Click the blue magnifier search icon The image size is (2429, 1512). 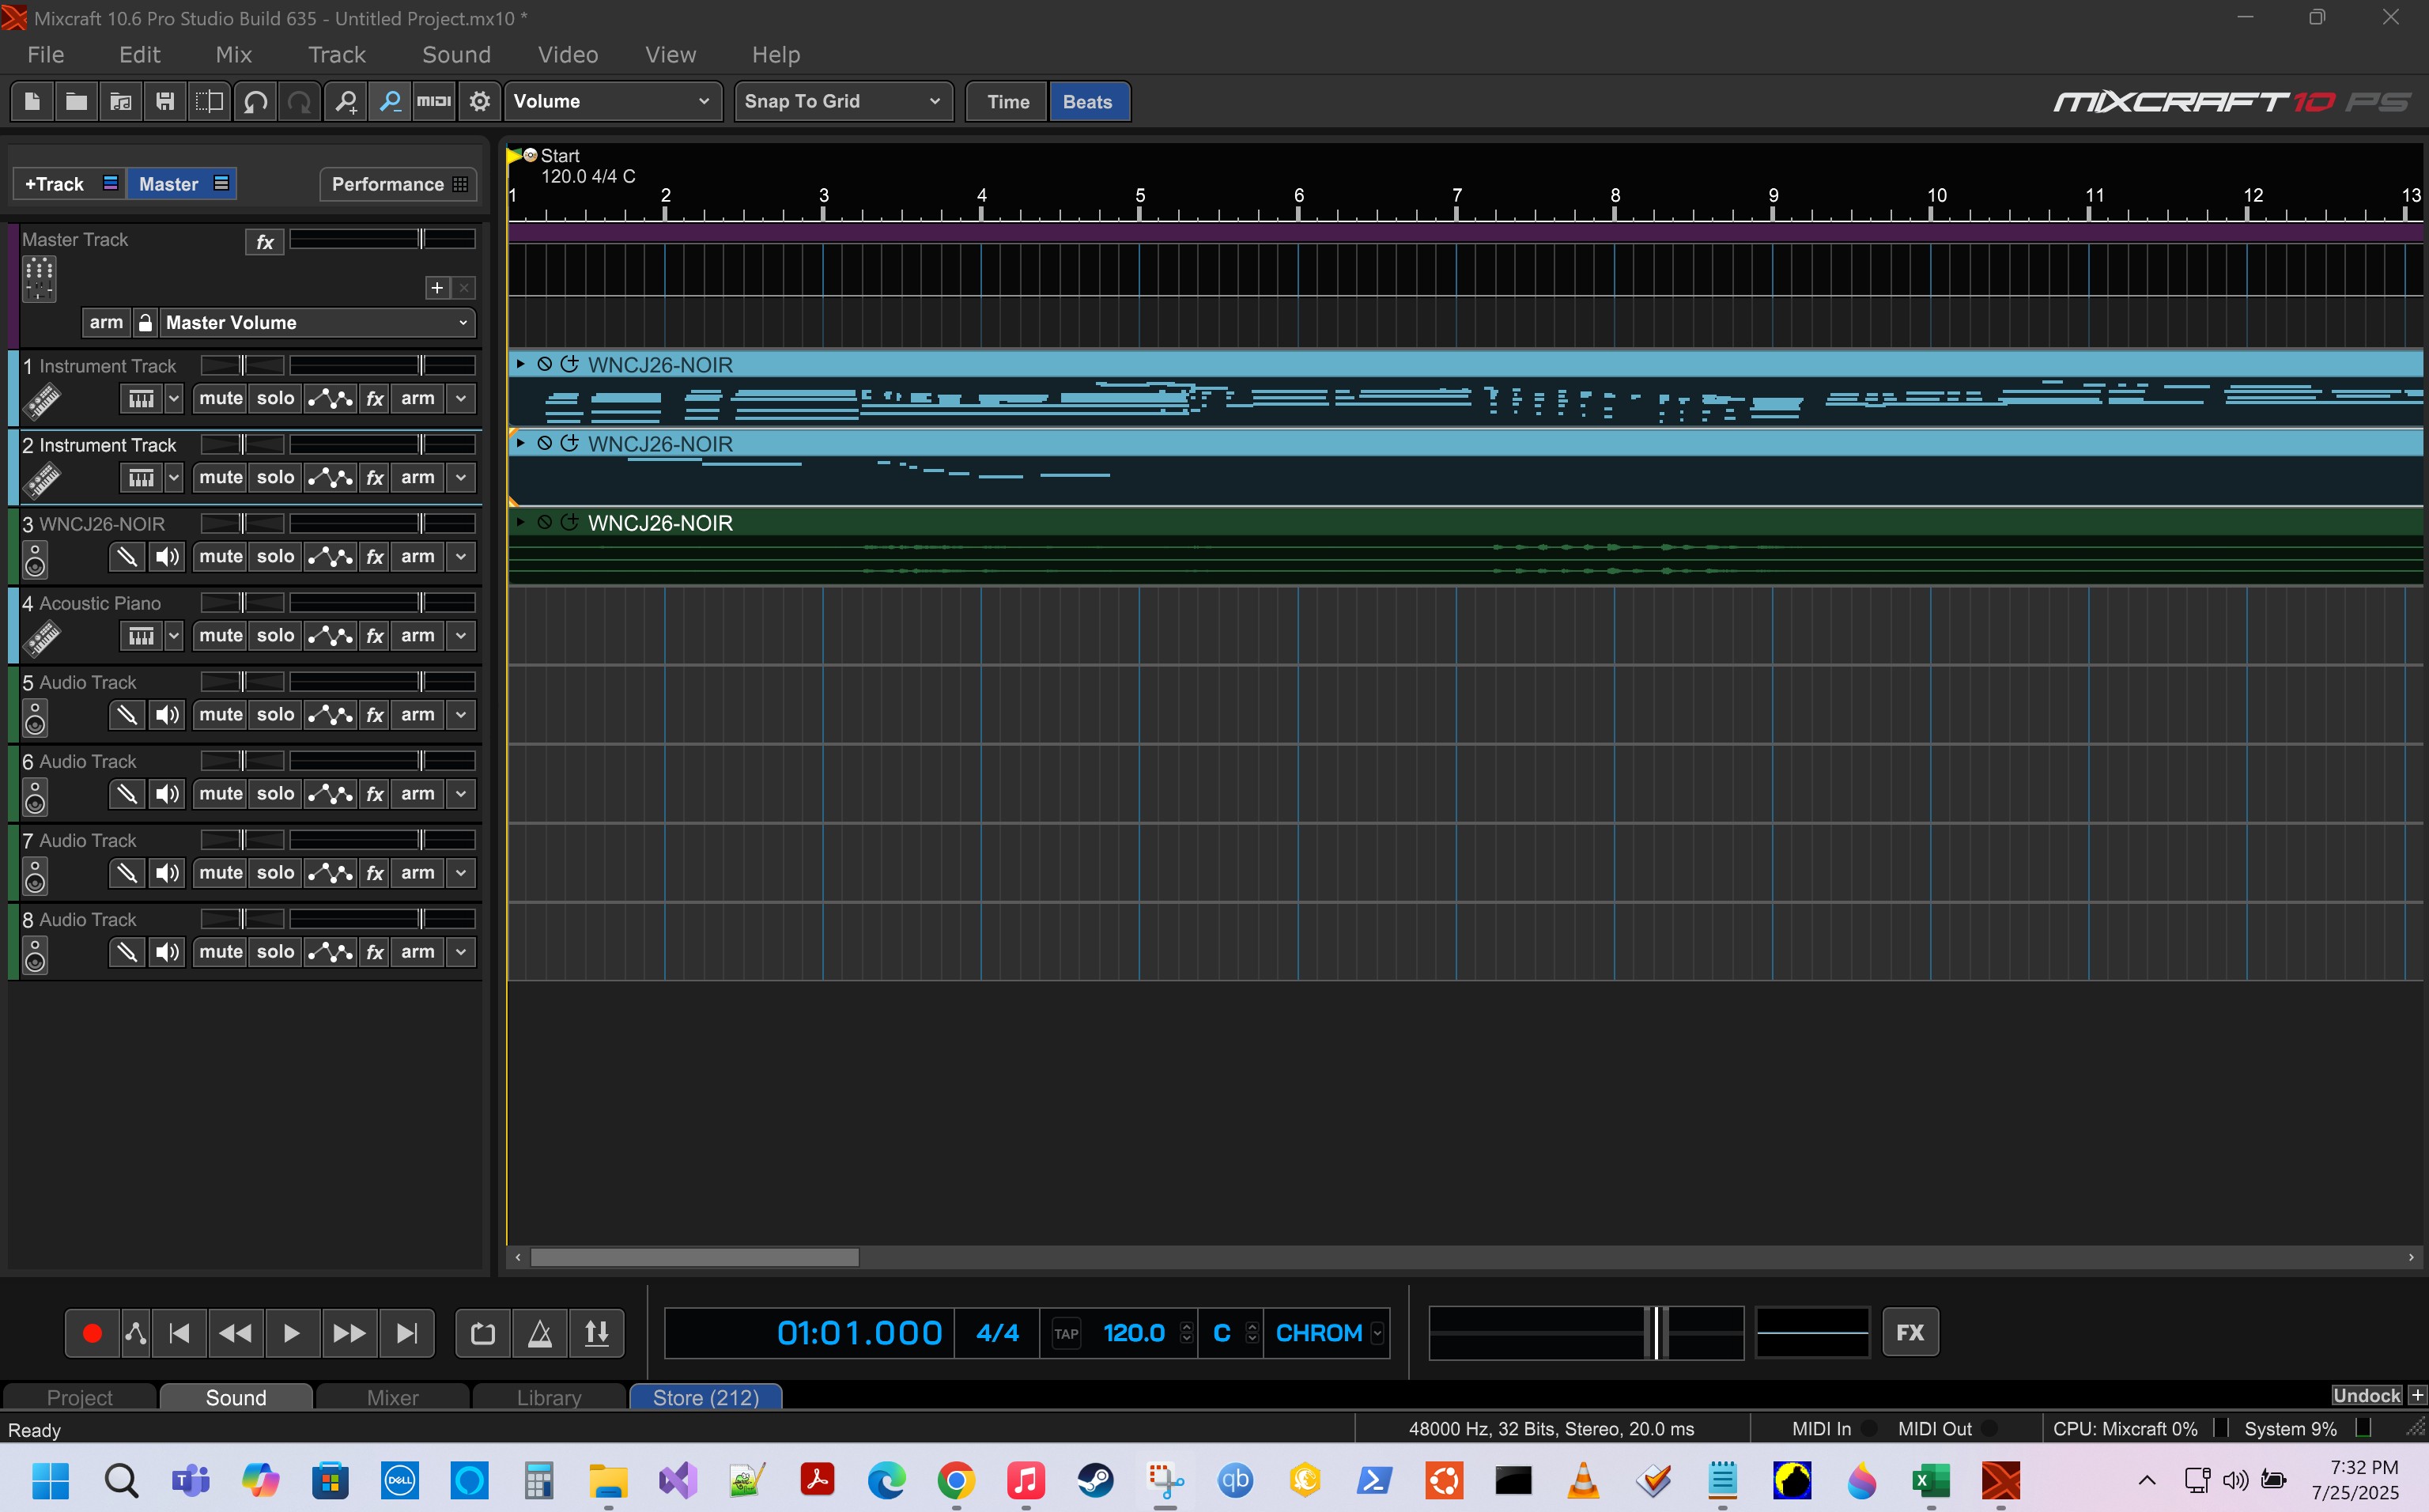(390, 101)
